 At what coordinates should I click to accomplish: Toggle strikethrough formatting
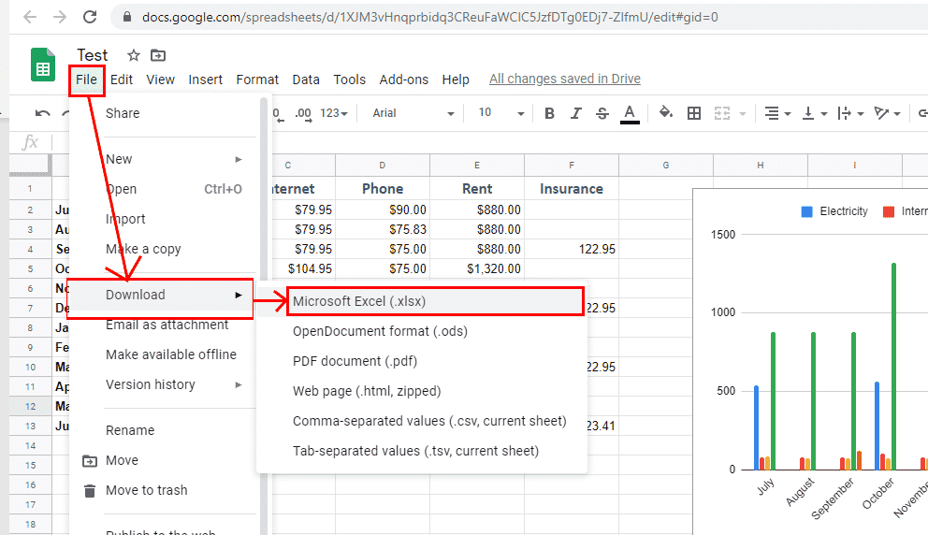click(602, 113)
